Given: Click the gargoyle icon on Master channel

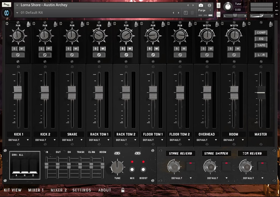Looking at the screenshot, I should pyautogui.click(x=271, y=24).
